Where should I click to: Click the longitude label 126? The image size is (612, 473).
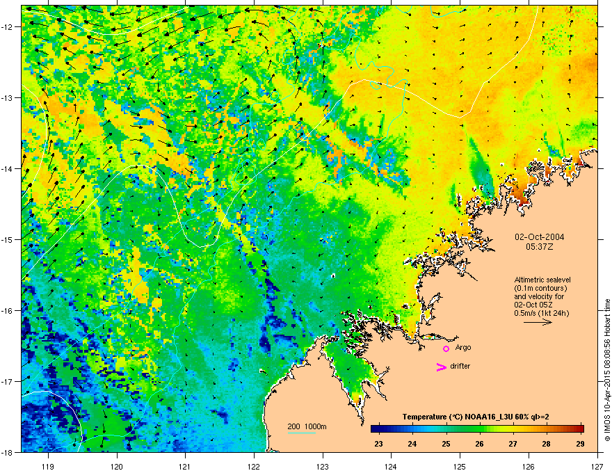[x=529, y=466]
